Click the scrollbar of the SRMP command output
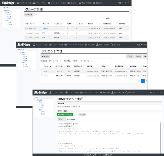164x156 pixels. click(x=160, y=137)
